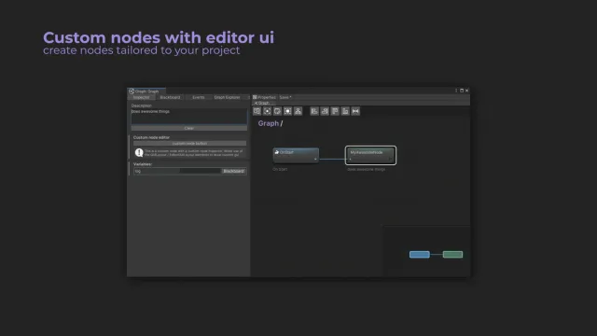The height and width of the screenshot is (336, 597).
Task: Click Save in the graph toolbar
Action: [285, 97]
